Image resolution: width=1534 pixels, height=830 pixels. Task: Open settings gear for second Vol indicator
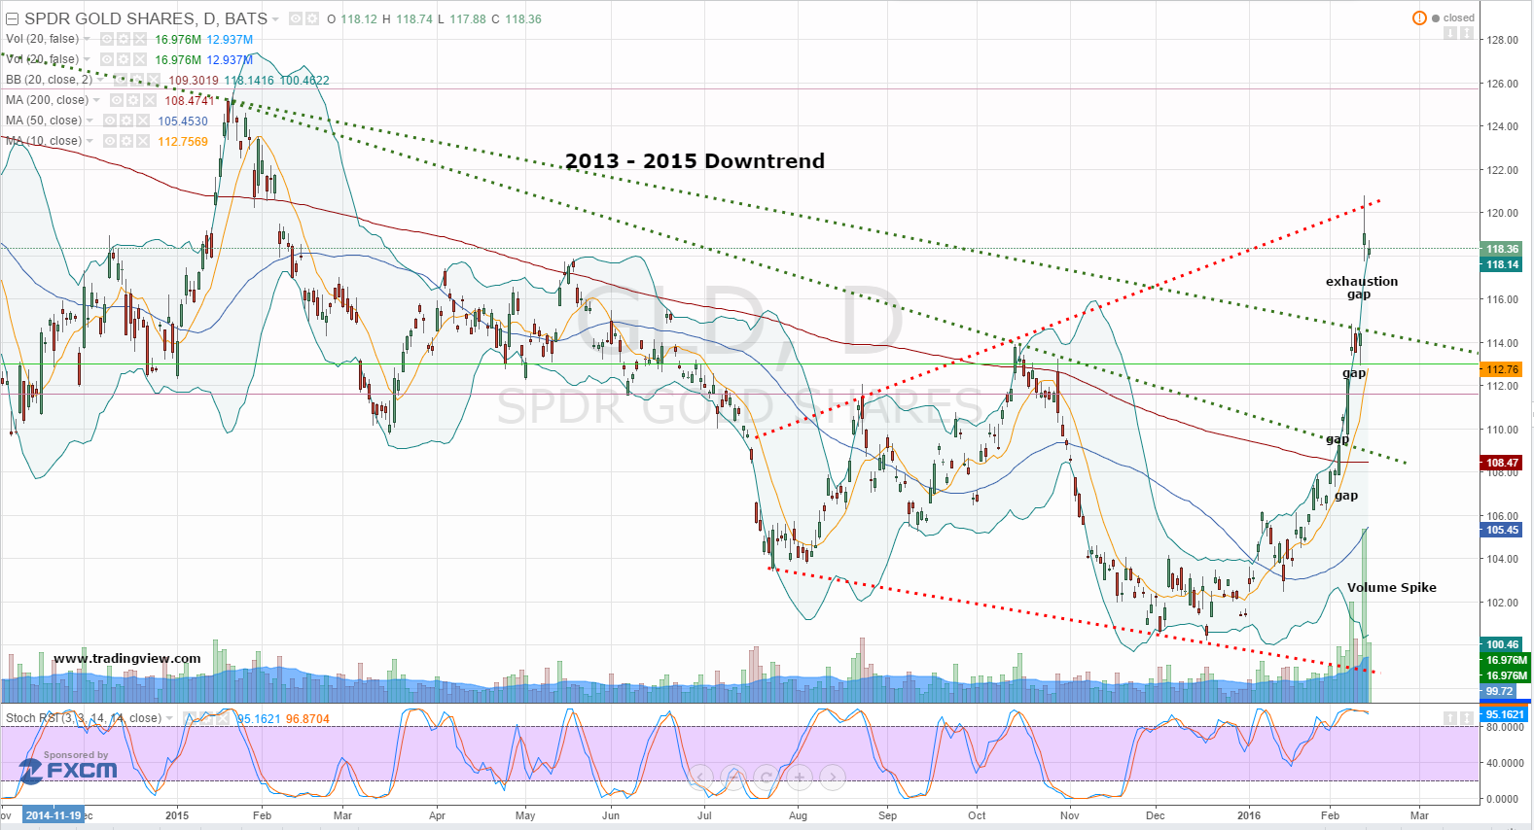point(124,59)
